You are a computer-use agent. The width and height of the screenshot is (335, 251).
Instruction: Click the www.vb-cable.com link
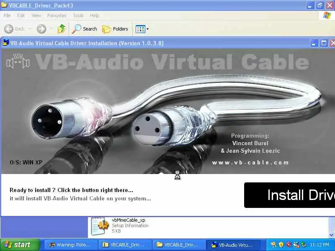(x=250, y=163)
